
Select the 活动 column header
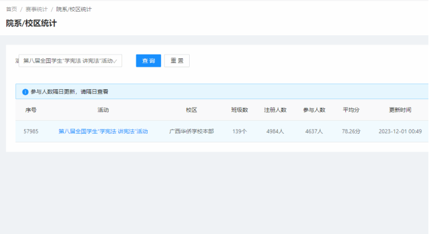pyautogui.click(x=103, y=110)
